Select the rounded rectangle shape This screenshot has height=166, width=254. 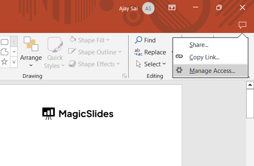[x=5, y=42]
